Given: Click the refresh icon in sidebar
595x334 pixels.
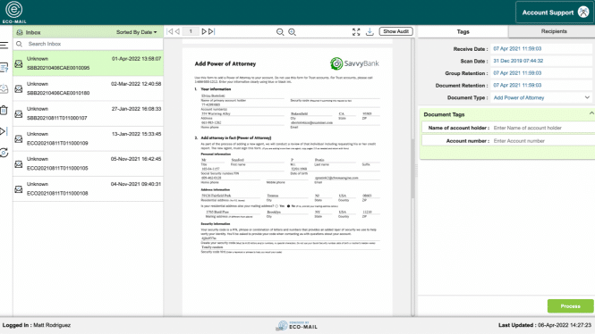Looking at the screenshot, I should coord(4,153).
